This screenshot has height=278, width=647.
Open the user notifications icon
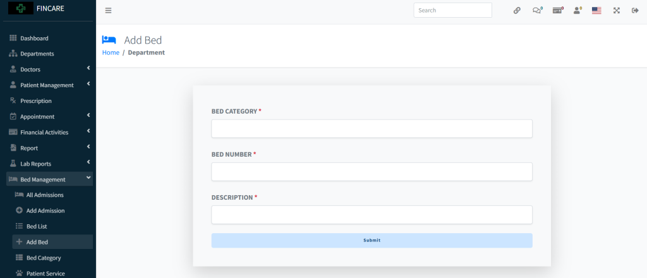coord(577,11)
